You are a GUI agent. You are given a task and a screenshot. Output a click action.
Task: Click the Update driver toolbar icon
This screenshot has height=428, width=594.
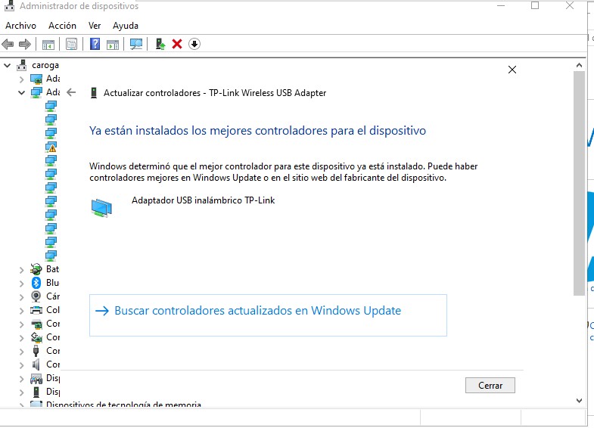tap(160, 44)
